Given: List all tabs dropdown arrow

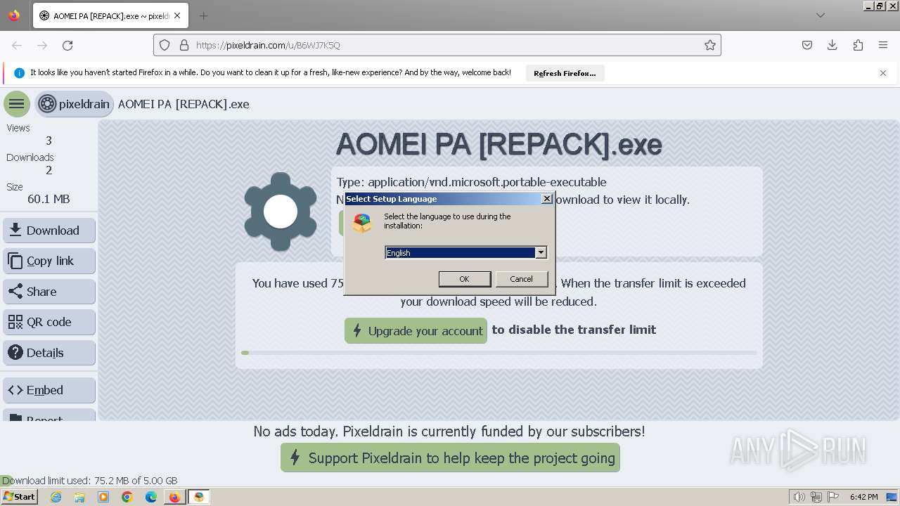Looking at the screenshot, I should click(x=821, y=15).
